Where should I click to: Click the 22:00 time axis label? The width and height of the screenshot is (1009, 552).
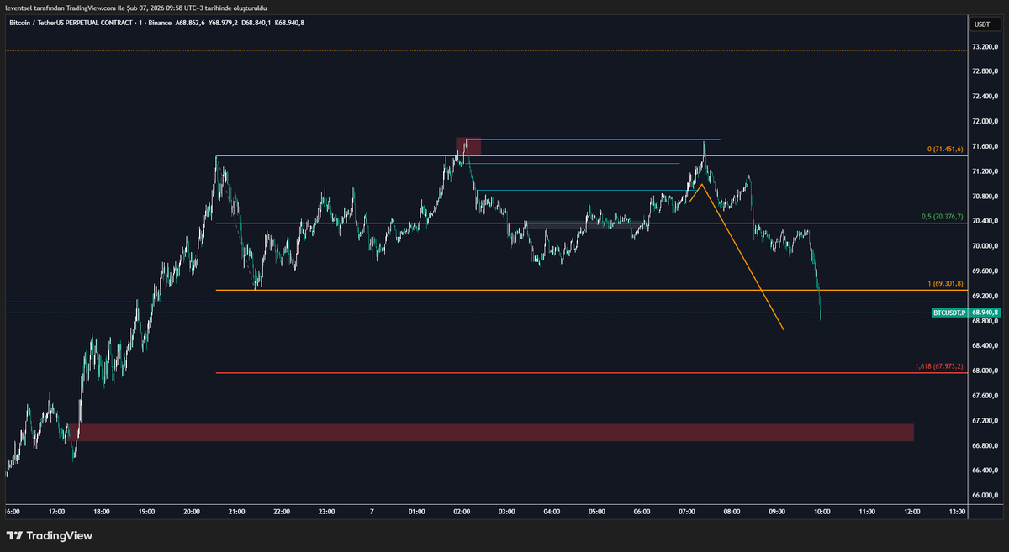(x=282, y=512)
